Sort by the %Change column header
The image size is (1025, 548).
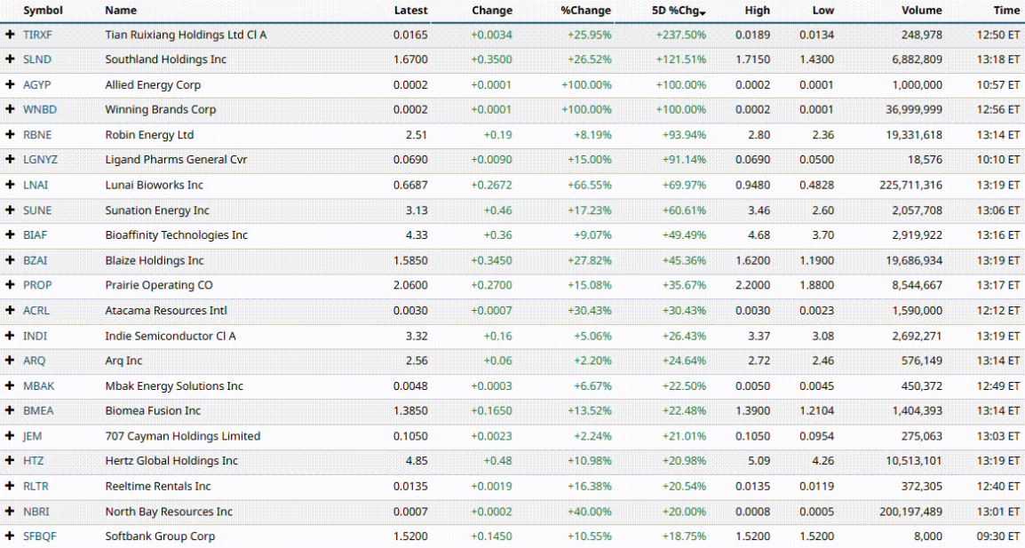coord(585,11)
